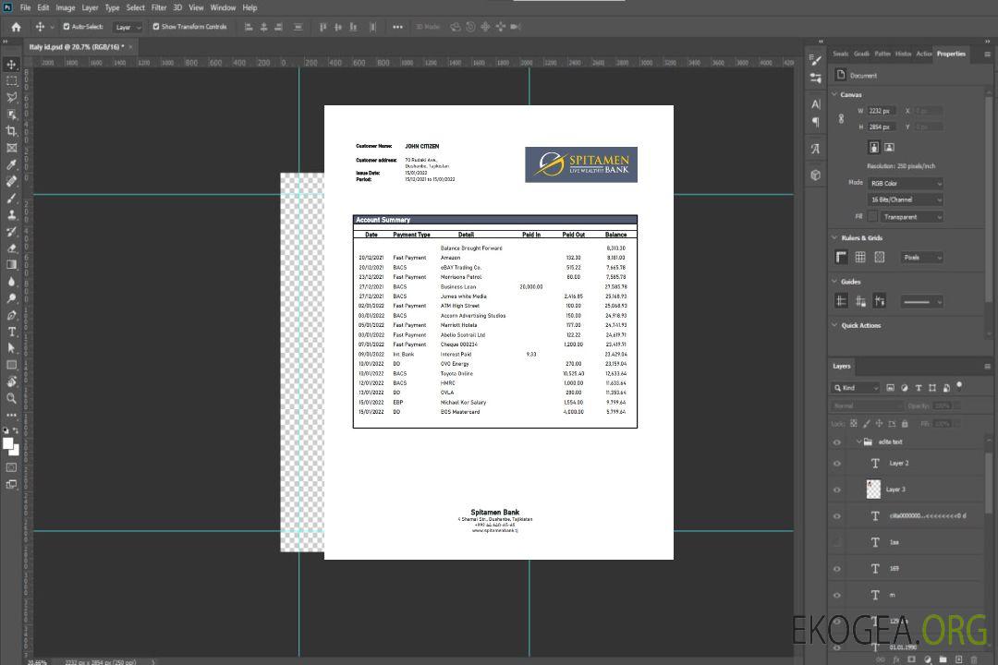Uncheck Show Transform Controls
Viewport: 998px width, 665px height.
click(156, 27)
